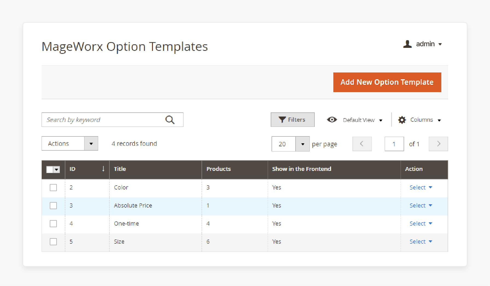Tick the checkbox for the One-time row
The image size is (490, 286).
(53, 224)
